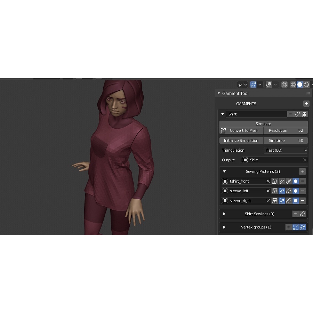The image size is (313, 313).
Task: Click the drag-handle dots of Garment Tool panel
Action: tap(308, 93)
